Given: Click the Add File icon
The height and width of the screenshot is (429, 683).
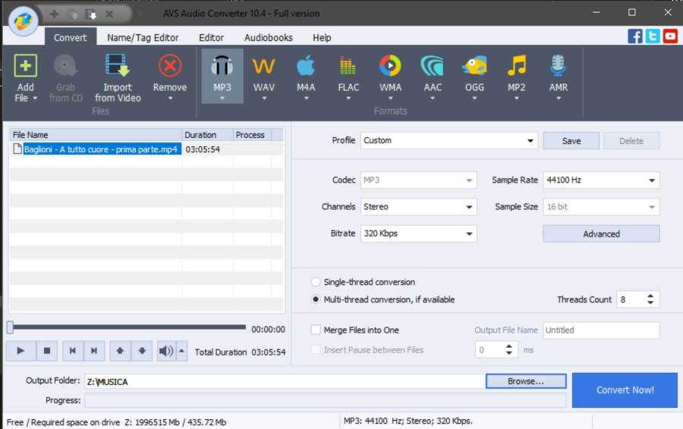Looking at the screenshot, I should [25, 67].
